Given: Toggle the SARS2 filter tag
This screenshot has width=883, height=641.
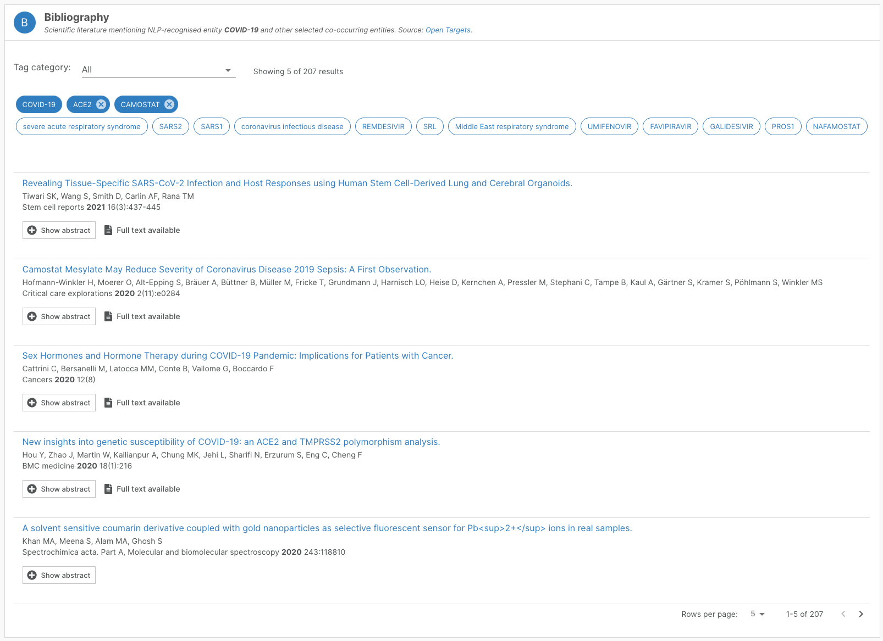Looking at the screenshot, I should [170, 126].
